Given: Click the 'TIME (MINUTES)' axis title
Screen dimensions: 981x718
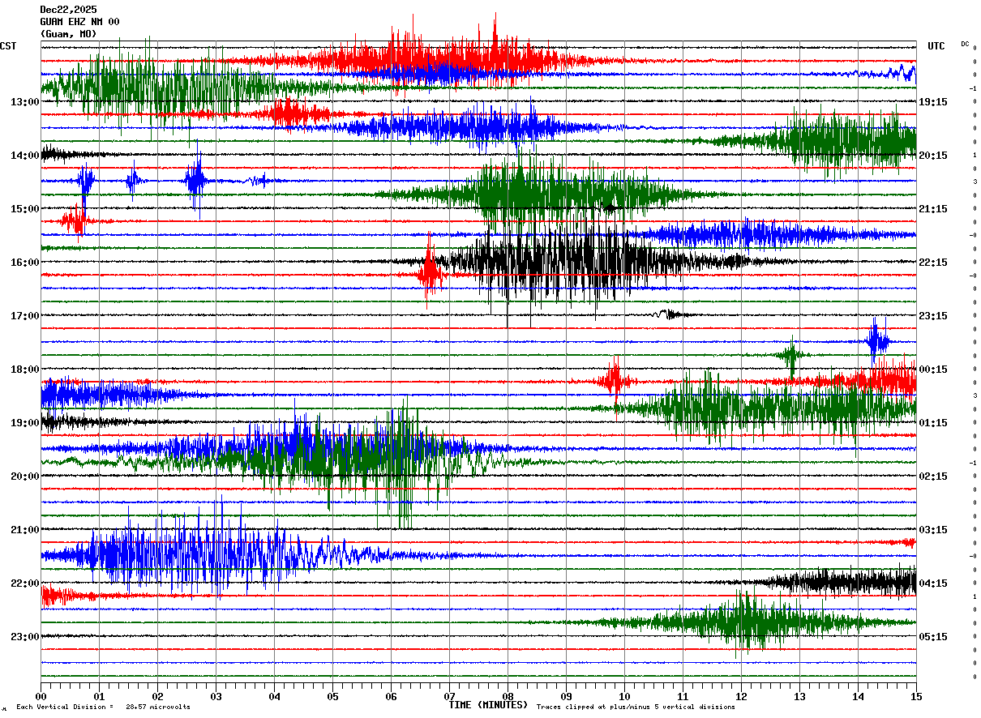Looking at the screenshot, I should coord(488,705).
